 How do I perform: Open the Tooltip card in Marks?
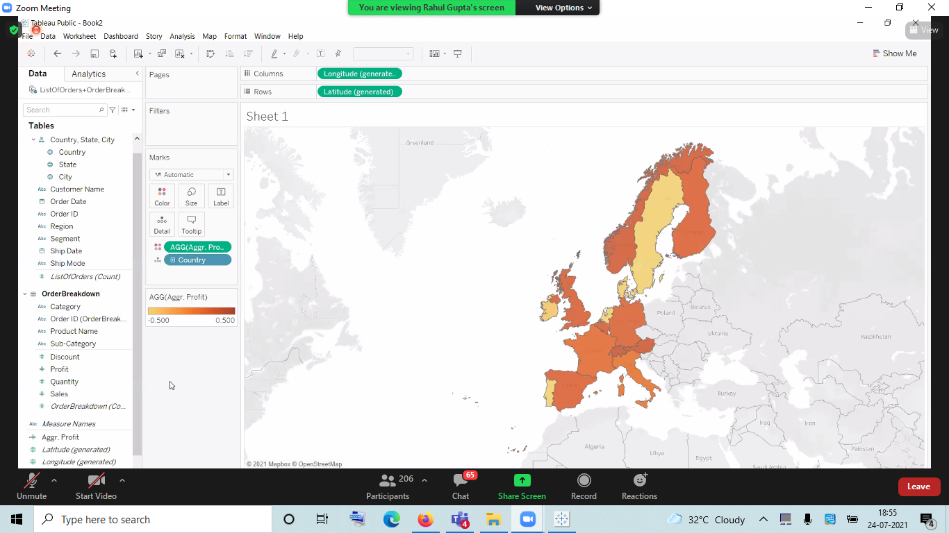[x=191, y=224]
